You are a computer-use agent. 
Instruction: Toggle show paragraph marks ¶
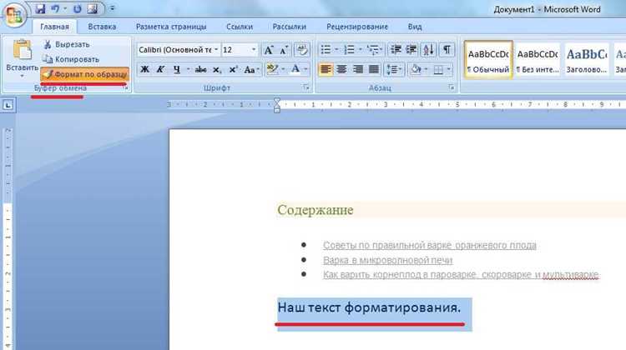(447, 50)
